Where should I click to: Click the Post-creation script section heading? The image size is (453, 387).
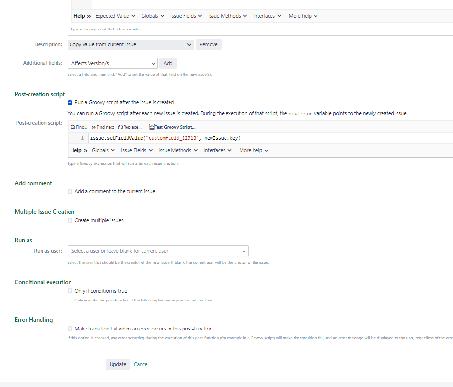point(40,94)
